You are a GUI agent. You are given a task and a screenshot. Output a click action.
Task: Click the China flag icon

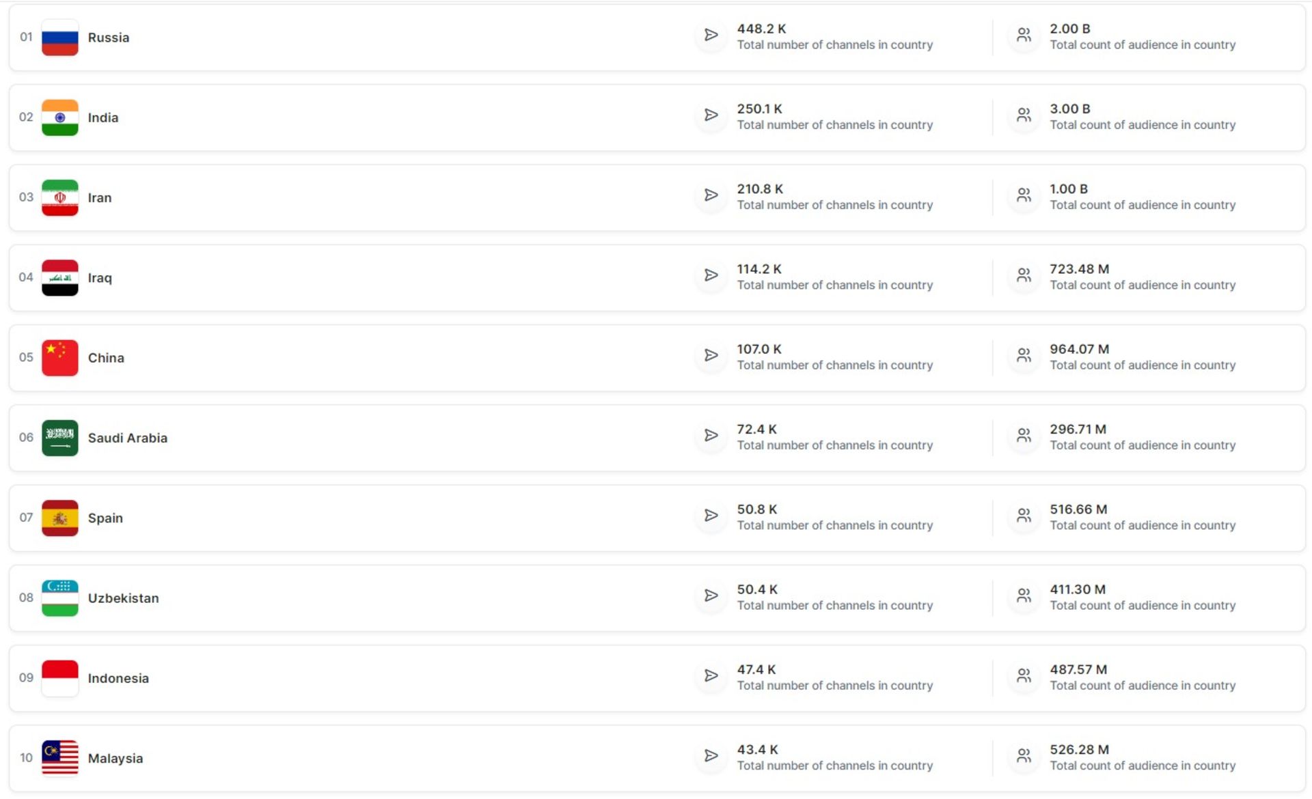point(60,358)
